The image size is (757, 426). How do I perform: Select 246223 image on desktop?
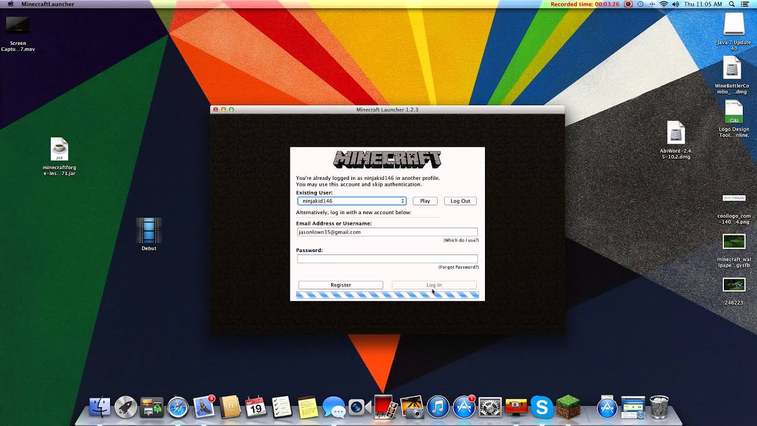click(734, 292)
